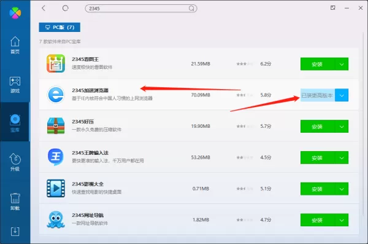Open the 2345网址导航 title

[x=88, y=215]
